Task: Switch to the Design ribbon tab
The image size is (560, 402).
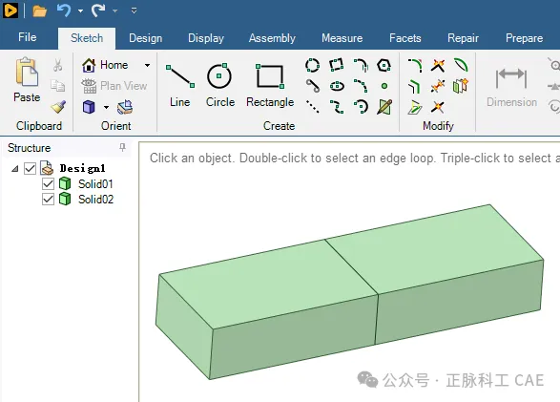Action: coord(145,38)
